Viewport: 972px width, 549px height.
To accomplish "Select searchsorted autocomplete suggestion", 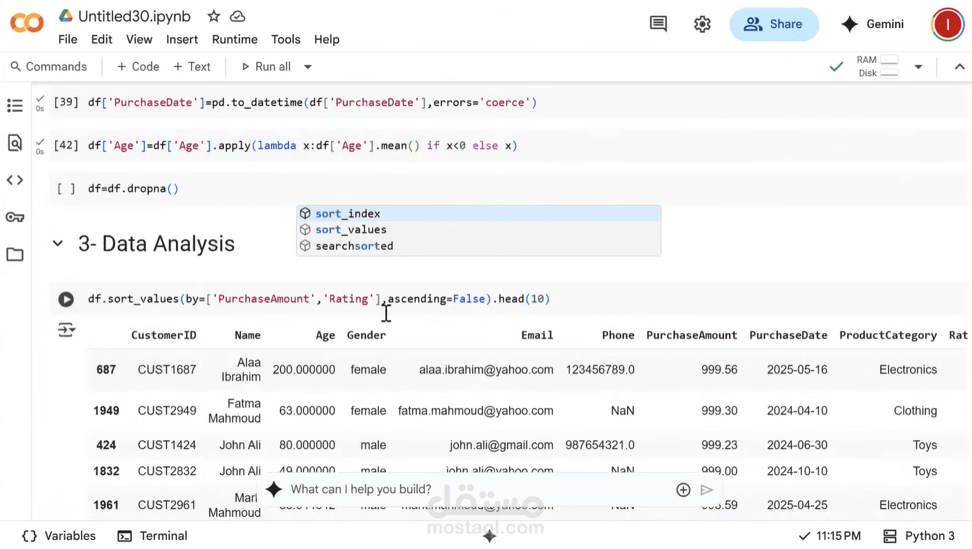I will 478,246.
